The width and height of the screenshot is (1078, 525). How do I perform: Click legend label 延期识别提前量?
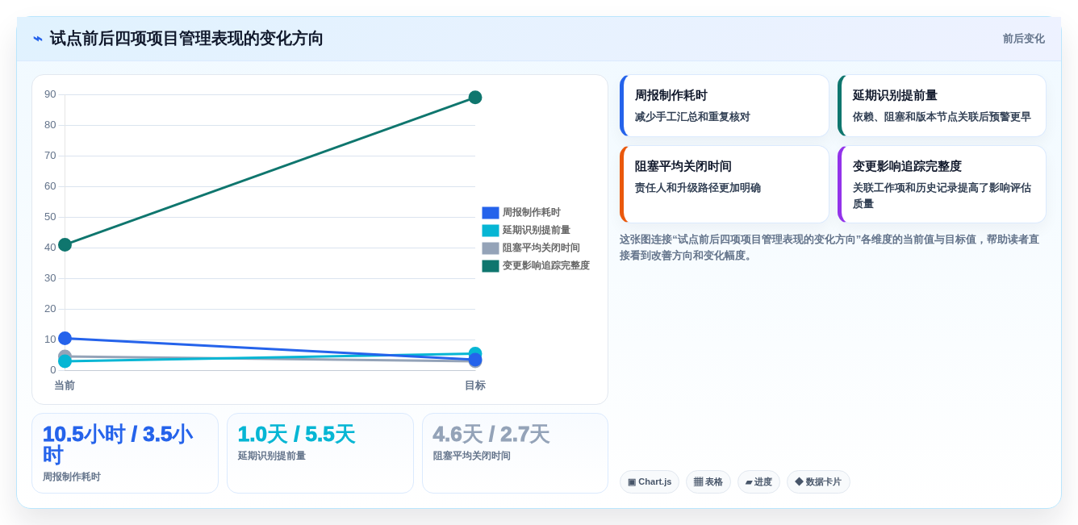pyautogui.click(x=537, y=231)
